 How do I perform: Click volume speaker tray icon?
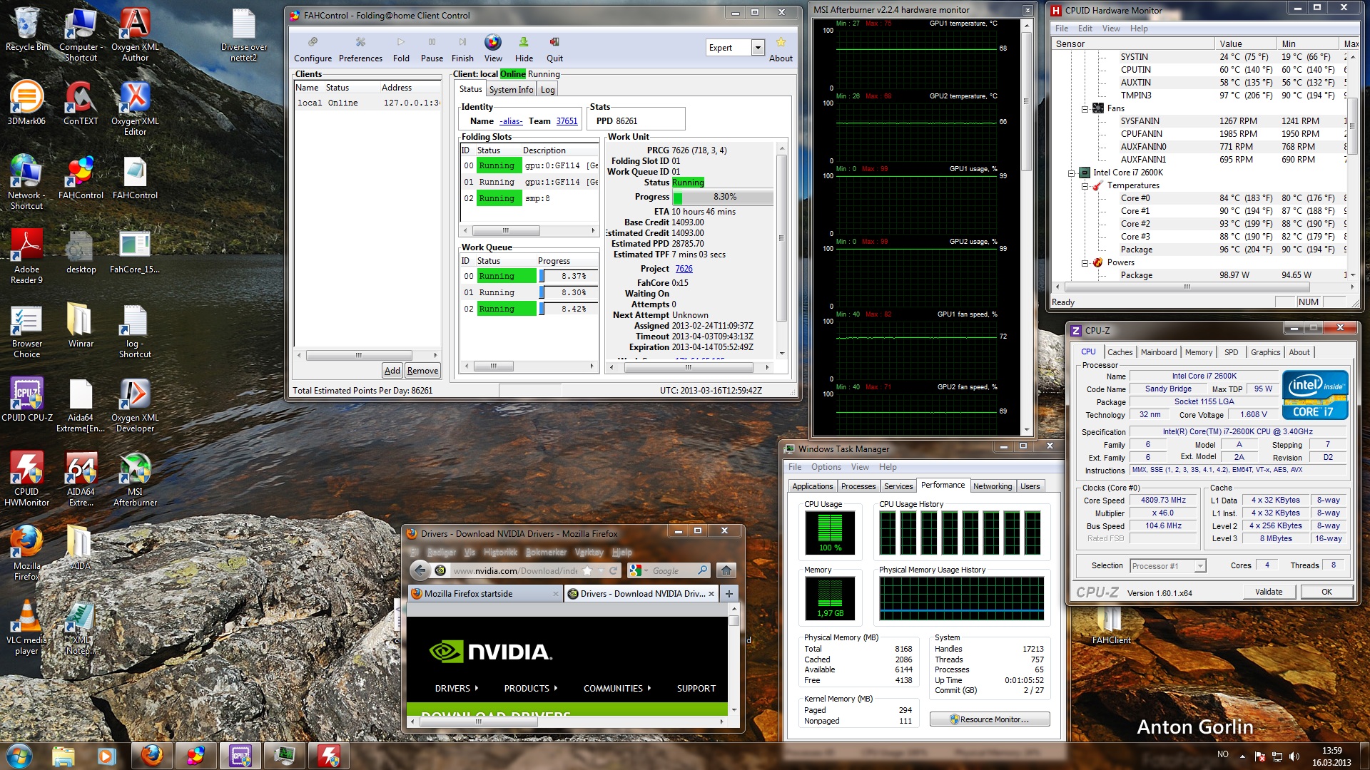click(1294, 756)
